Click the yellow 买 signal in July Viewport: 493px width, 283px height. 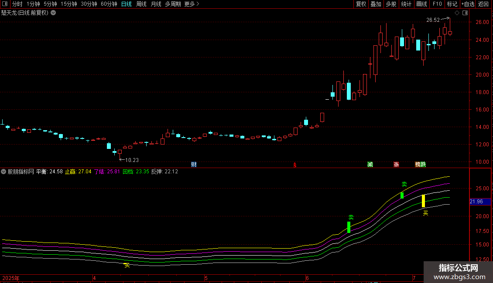pos(425,213)
